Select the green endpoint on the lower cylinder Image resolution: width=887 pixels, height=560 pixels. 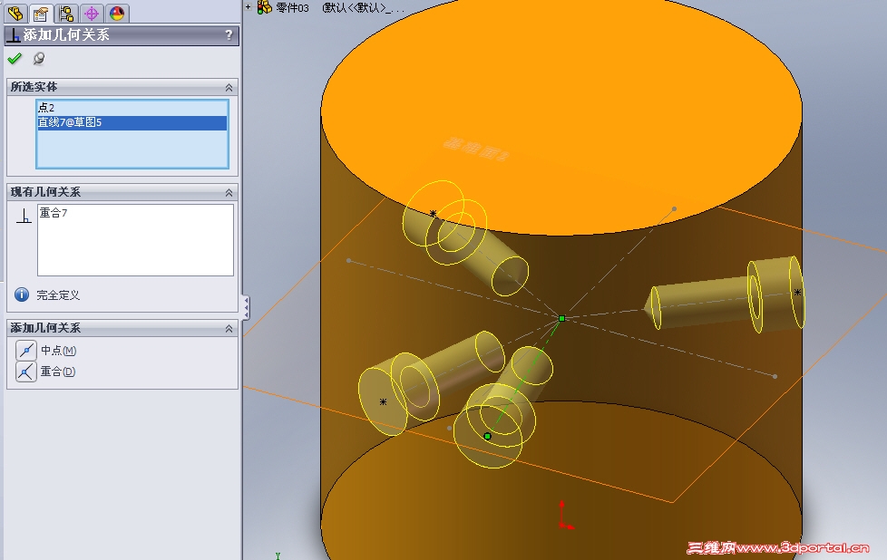pyautogui.click(x=488, y=436)
